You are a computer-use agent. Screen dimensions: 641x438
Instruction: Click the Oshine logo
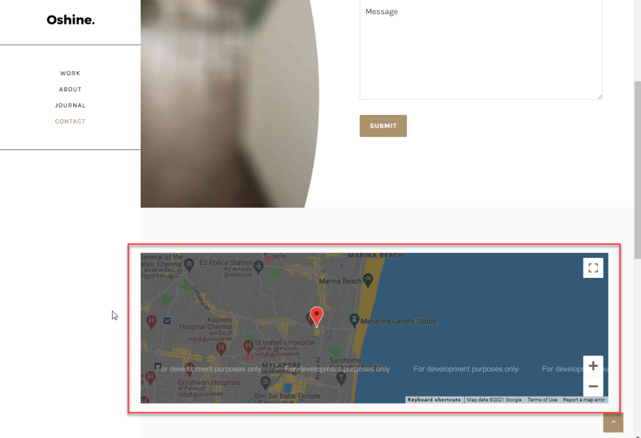click(71, 20)
